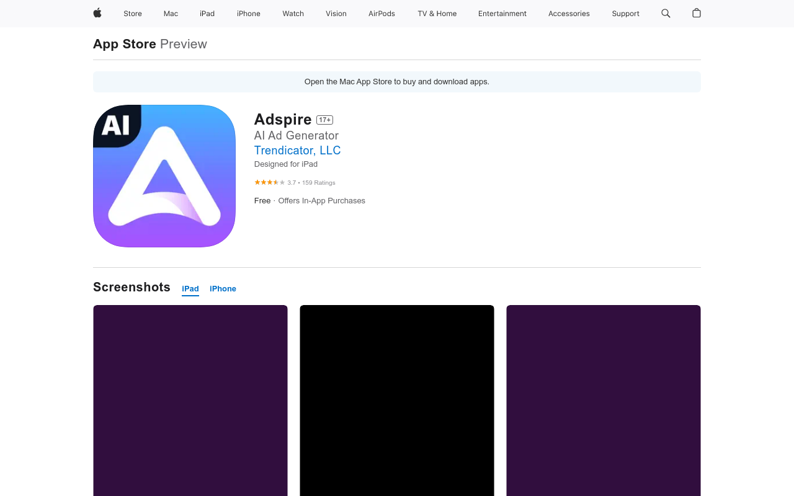Click the Adspire app icon
The width and height of the screenshot is (794, 496).
point(164,176)
